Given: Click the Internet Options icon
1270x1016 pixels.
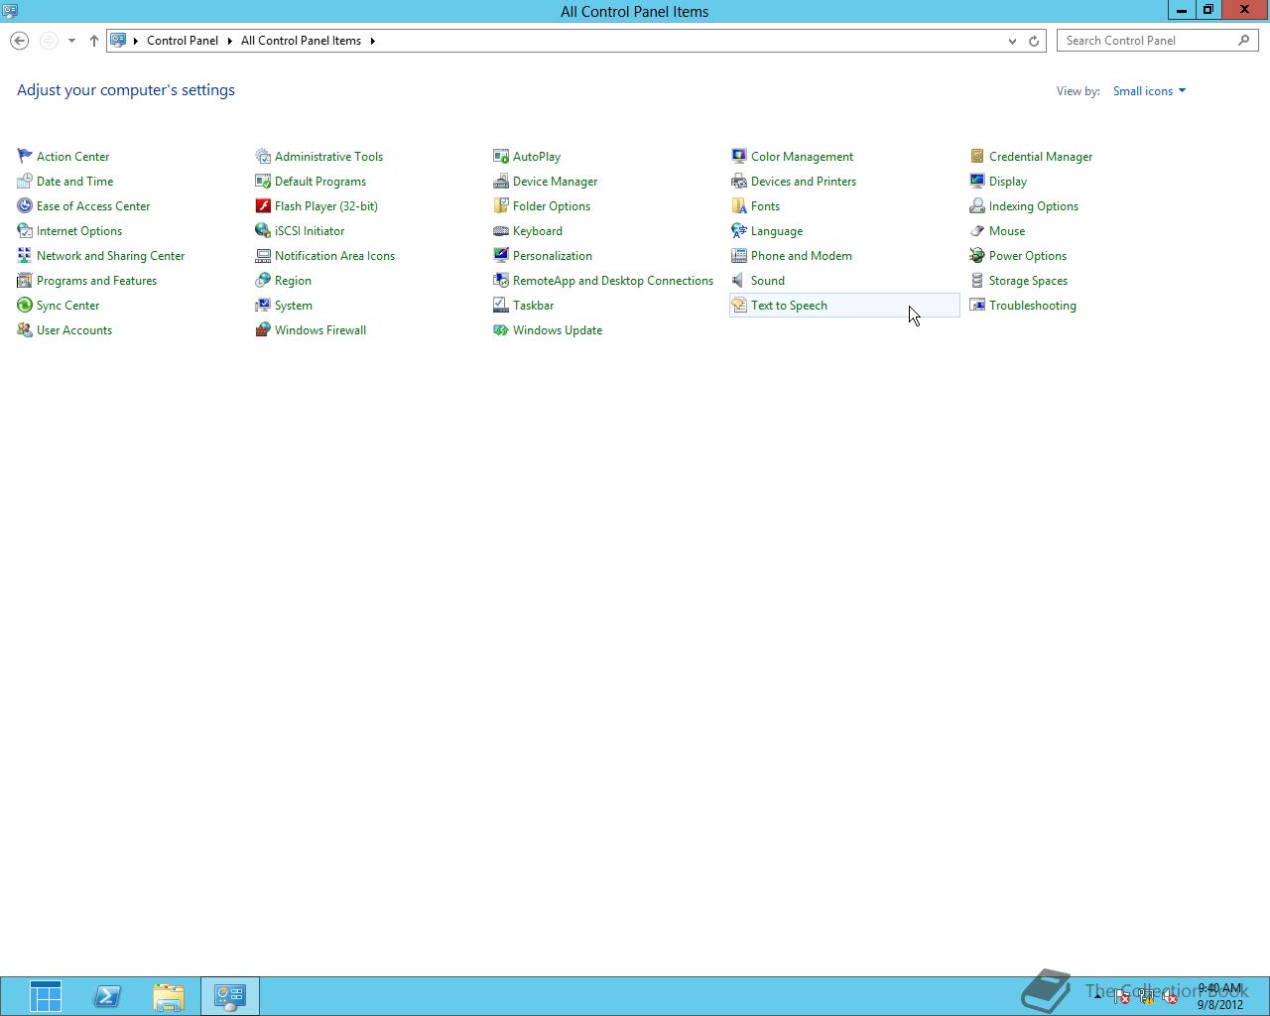Looking at the screenshot, I should pyautogui.click(x=25, y=230).
